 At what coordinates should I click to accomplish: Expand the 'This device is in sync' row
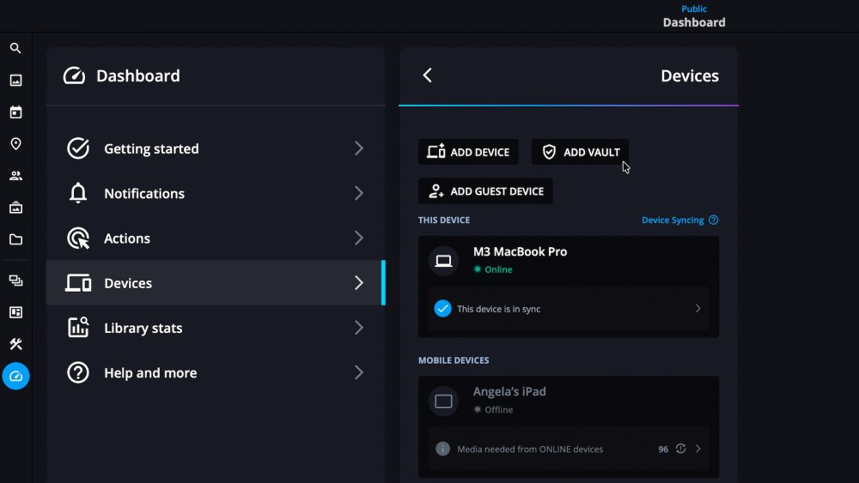pos(698,309)
